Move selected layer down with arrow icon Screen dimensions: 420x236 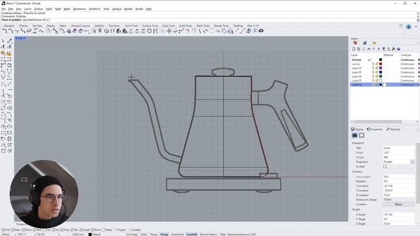(x=373, y=49)
